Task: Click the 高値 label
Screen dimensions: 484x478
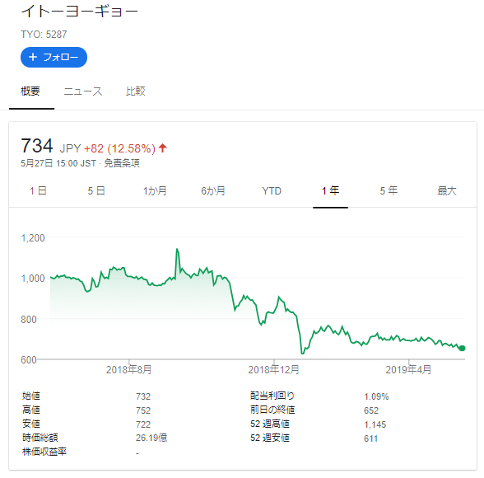Action: coord(31,410)
